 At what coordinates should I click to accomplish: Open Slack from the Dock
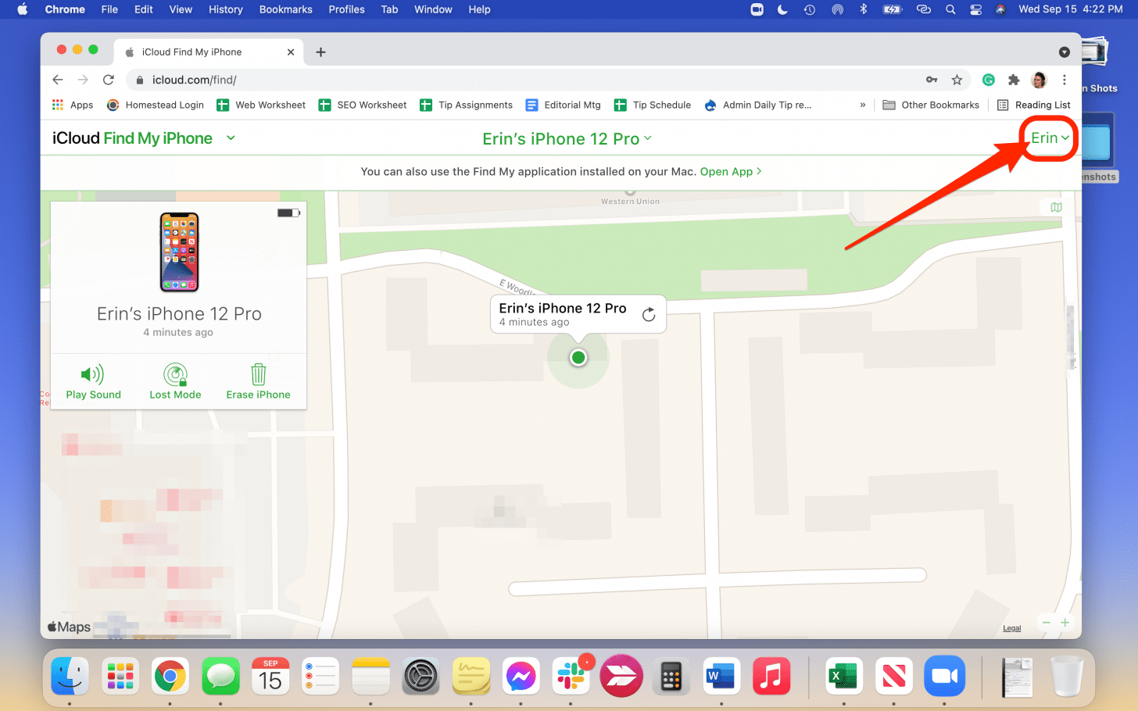[571, 676]
